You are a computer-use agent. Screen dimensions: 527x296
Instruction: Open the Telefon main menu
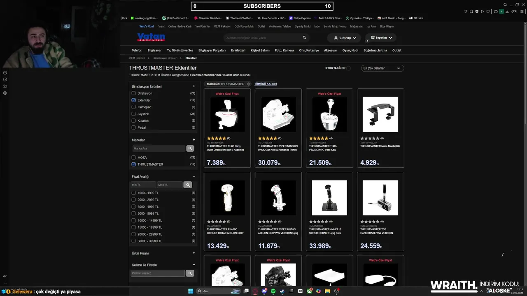pos(137,50)
